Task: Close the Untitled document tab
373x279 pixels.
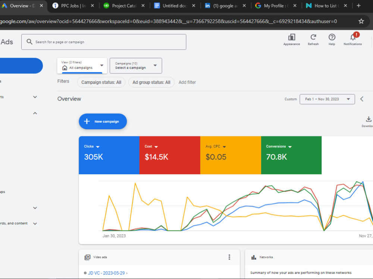Action: (x=194, y=6)
